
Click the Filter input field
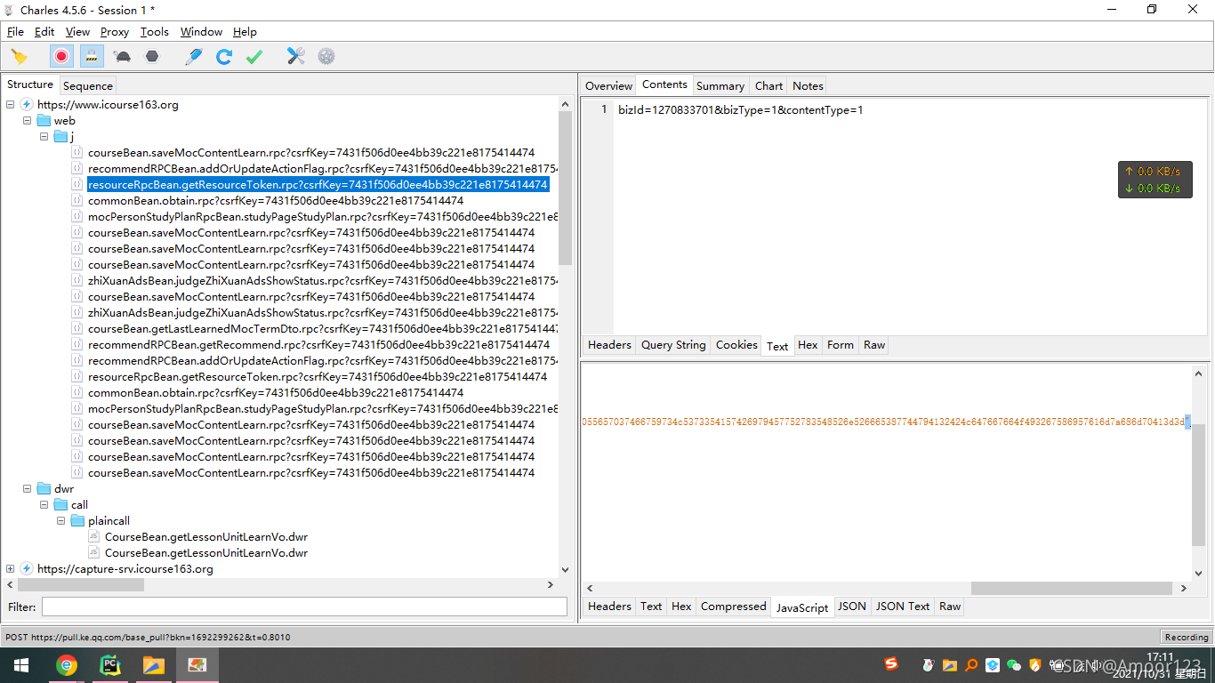coord(304,607)
